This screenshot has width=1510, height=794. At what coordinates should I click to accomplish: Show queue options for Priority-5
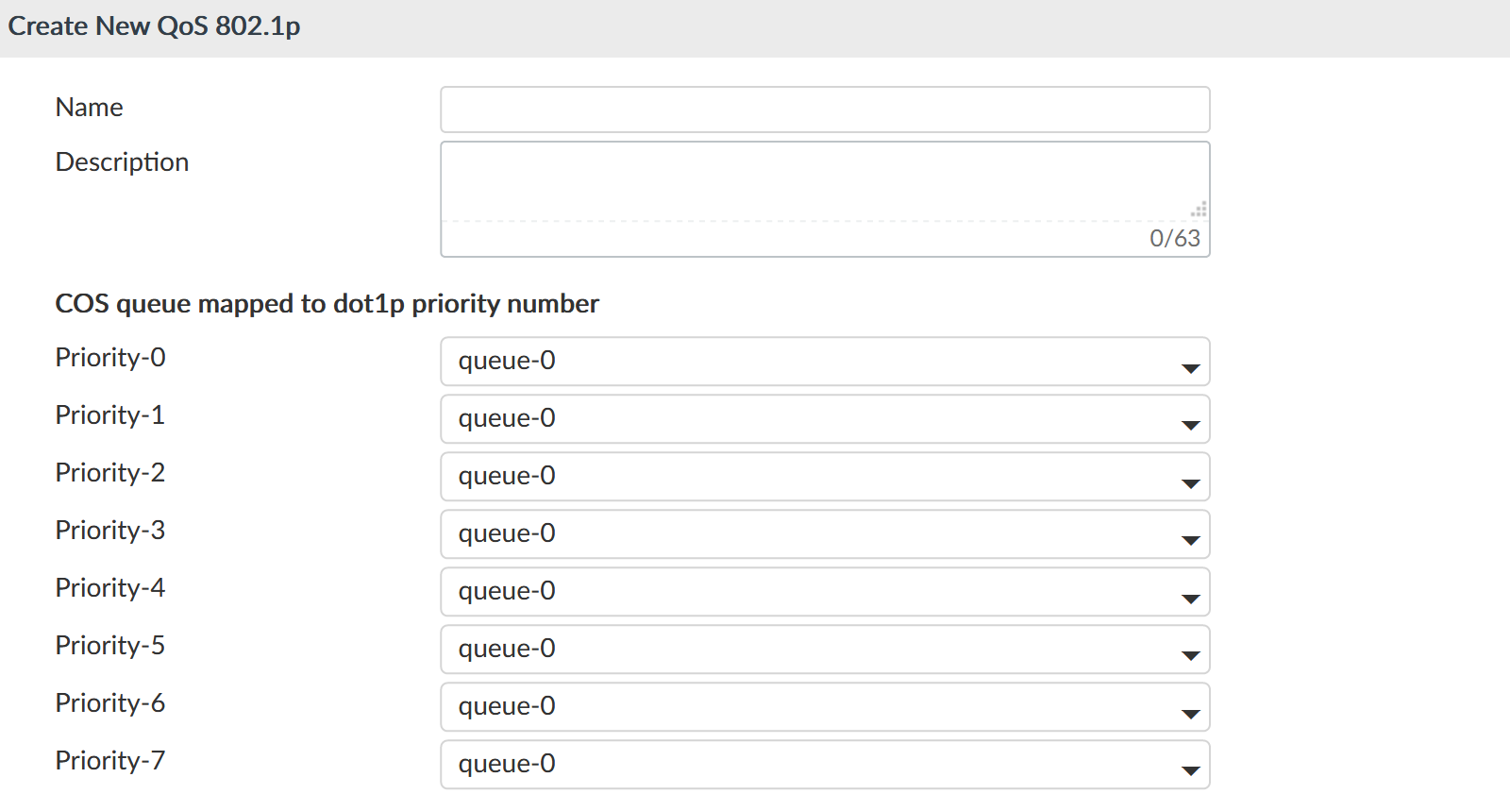pos(824,650)
